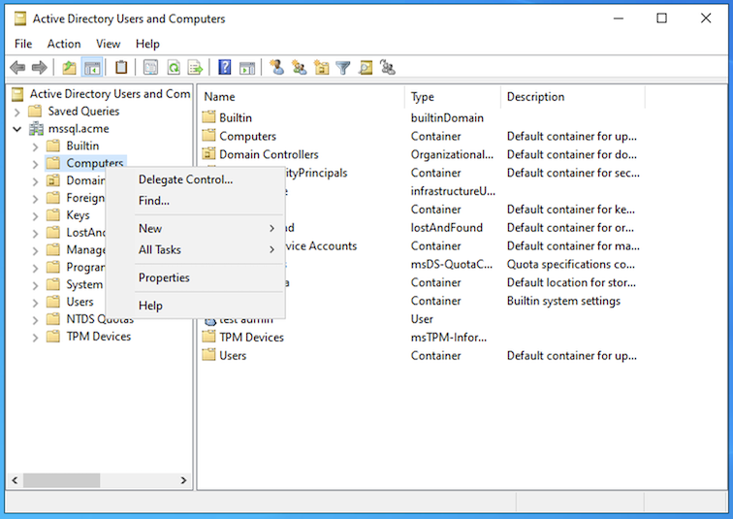
Task: Sort list by Name column header
Action: tap(302, 97)
